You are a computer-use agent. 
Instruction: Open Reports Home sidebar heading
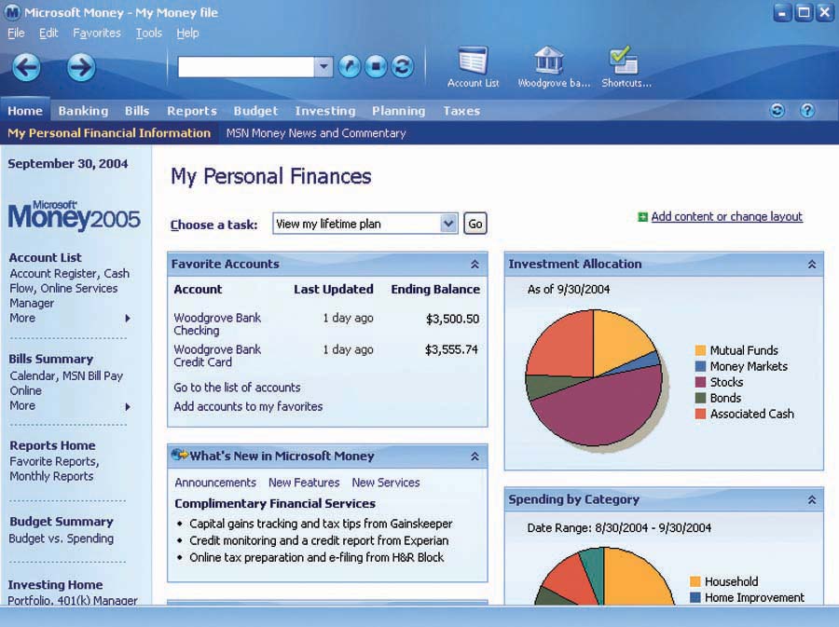click(52, 445)
